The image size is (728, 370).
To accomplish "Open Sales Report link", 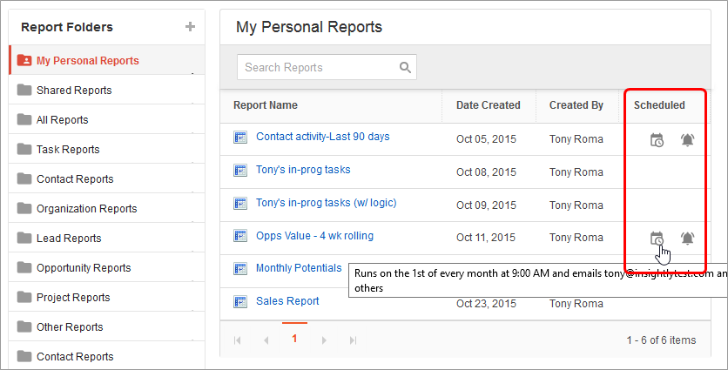I will tap(287, 301).
